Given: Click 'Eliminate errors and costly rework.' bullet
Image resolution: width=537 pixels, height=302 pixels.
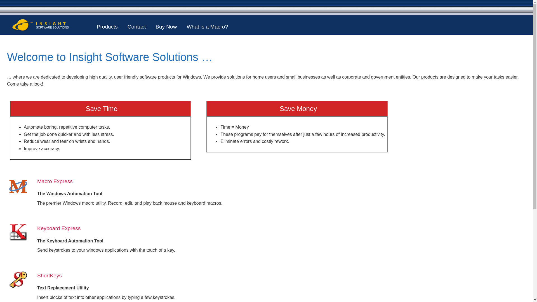Looking at the screenshot, I should tap(255, 141).
